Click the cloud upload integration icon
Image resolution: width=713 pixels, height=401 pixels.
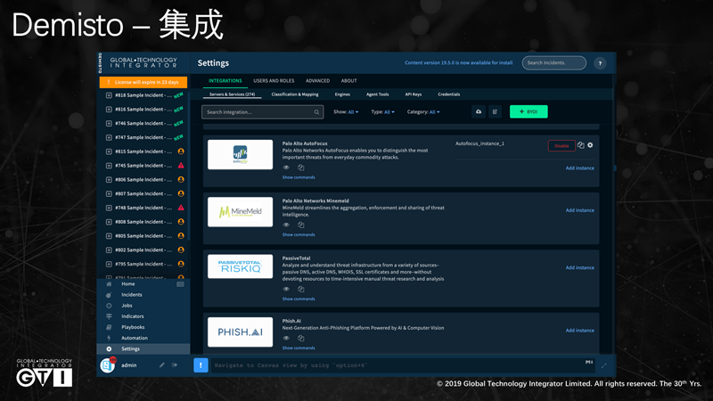[x=479, y=112]
